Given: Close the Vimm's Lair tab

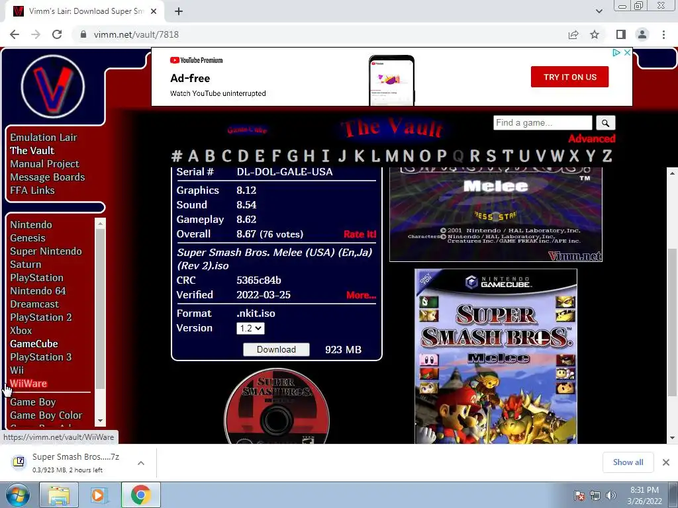Looking at the screenshot, I should pyautogui.click(x=154, y=11).
